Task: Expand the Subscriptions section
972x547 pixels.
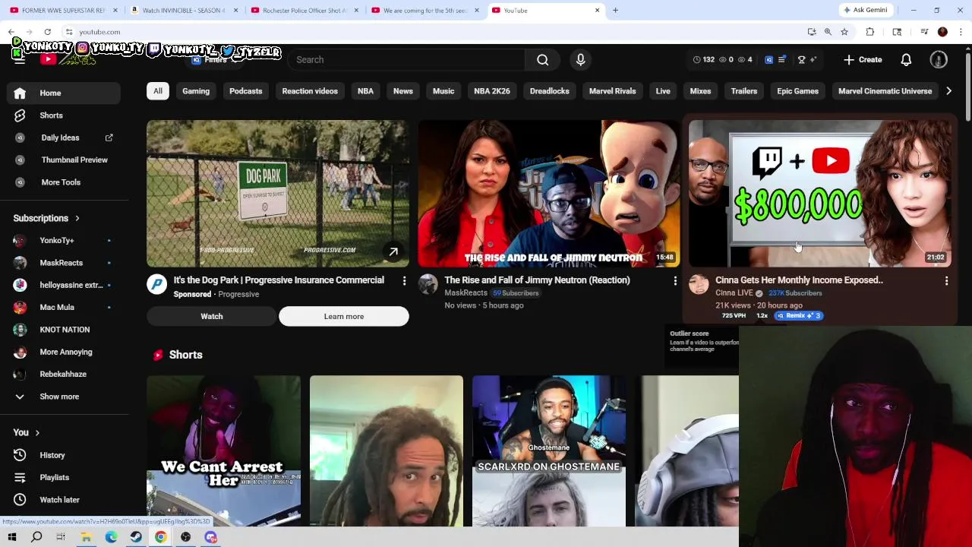Action: (46, 218)
